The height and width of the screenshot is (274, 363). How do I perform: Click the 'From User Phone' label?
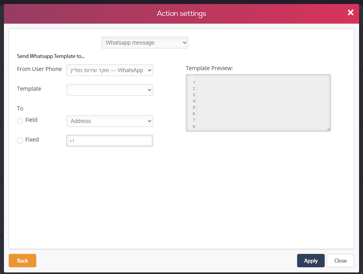tap(39, 69)
